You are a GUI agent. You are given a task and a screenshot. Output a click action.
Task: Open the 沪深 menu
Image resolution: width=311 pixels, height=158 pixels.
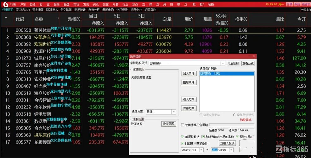pyautogui.click(x=23, y=4)
